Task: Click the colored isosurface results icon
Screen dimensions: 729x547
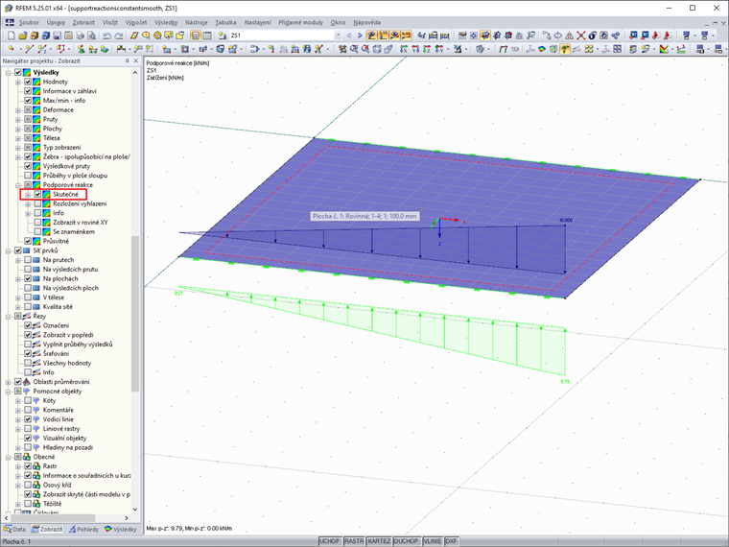Action: click(x=542, y=49)
